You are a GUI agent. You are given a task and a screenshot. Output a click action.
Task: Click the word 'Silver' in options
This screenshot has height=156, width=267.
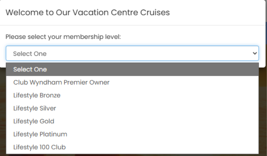(48, 108)
